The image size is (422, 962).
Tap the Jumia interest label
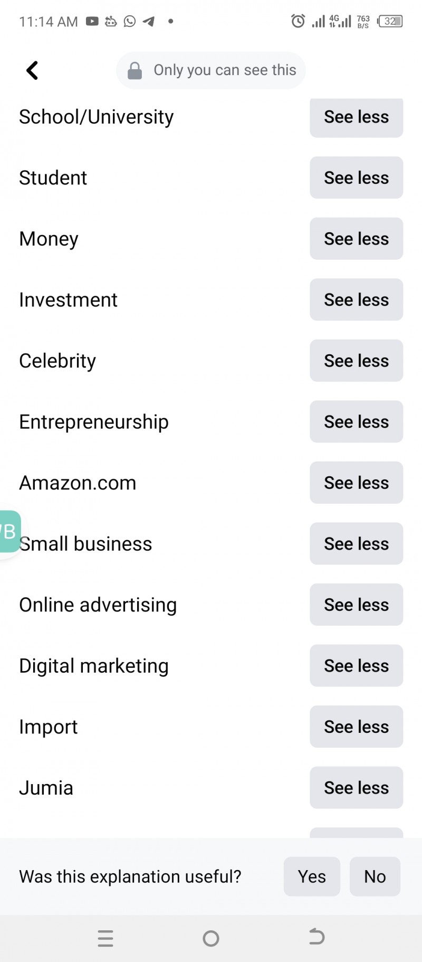pyautogui.click(x=46, y=788)
